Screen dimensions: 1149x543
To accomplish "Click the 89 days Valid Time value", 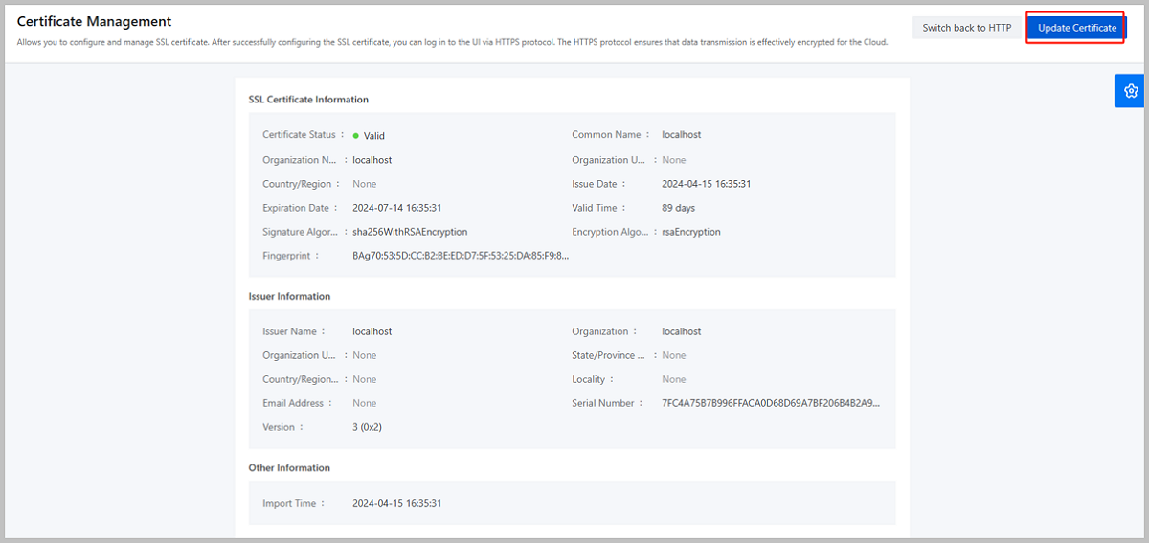I will (x=678, y=208).
